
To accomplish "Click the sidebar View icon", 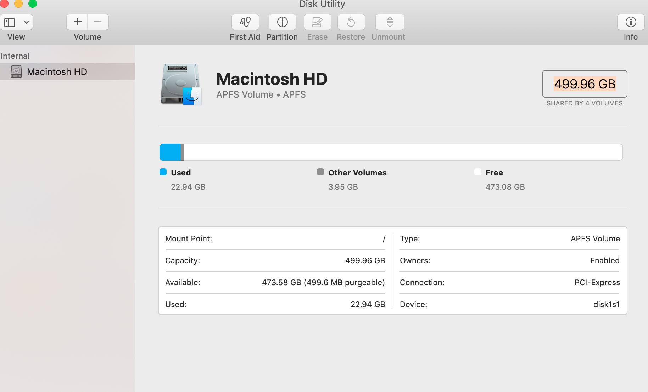I will point(10,22).
